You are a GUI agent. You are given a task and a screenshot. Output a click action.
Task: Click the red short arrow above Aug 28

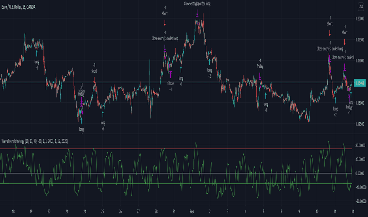(x=165, y=23)
